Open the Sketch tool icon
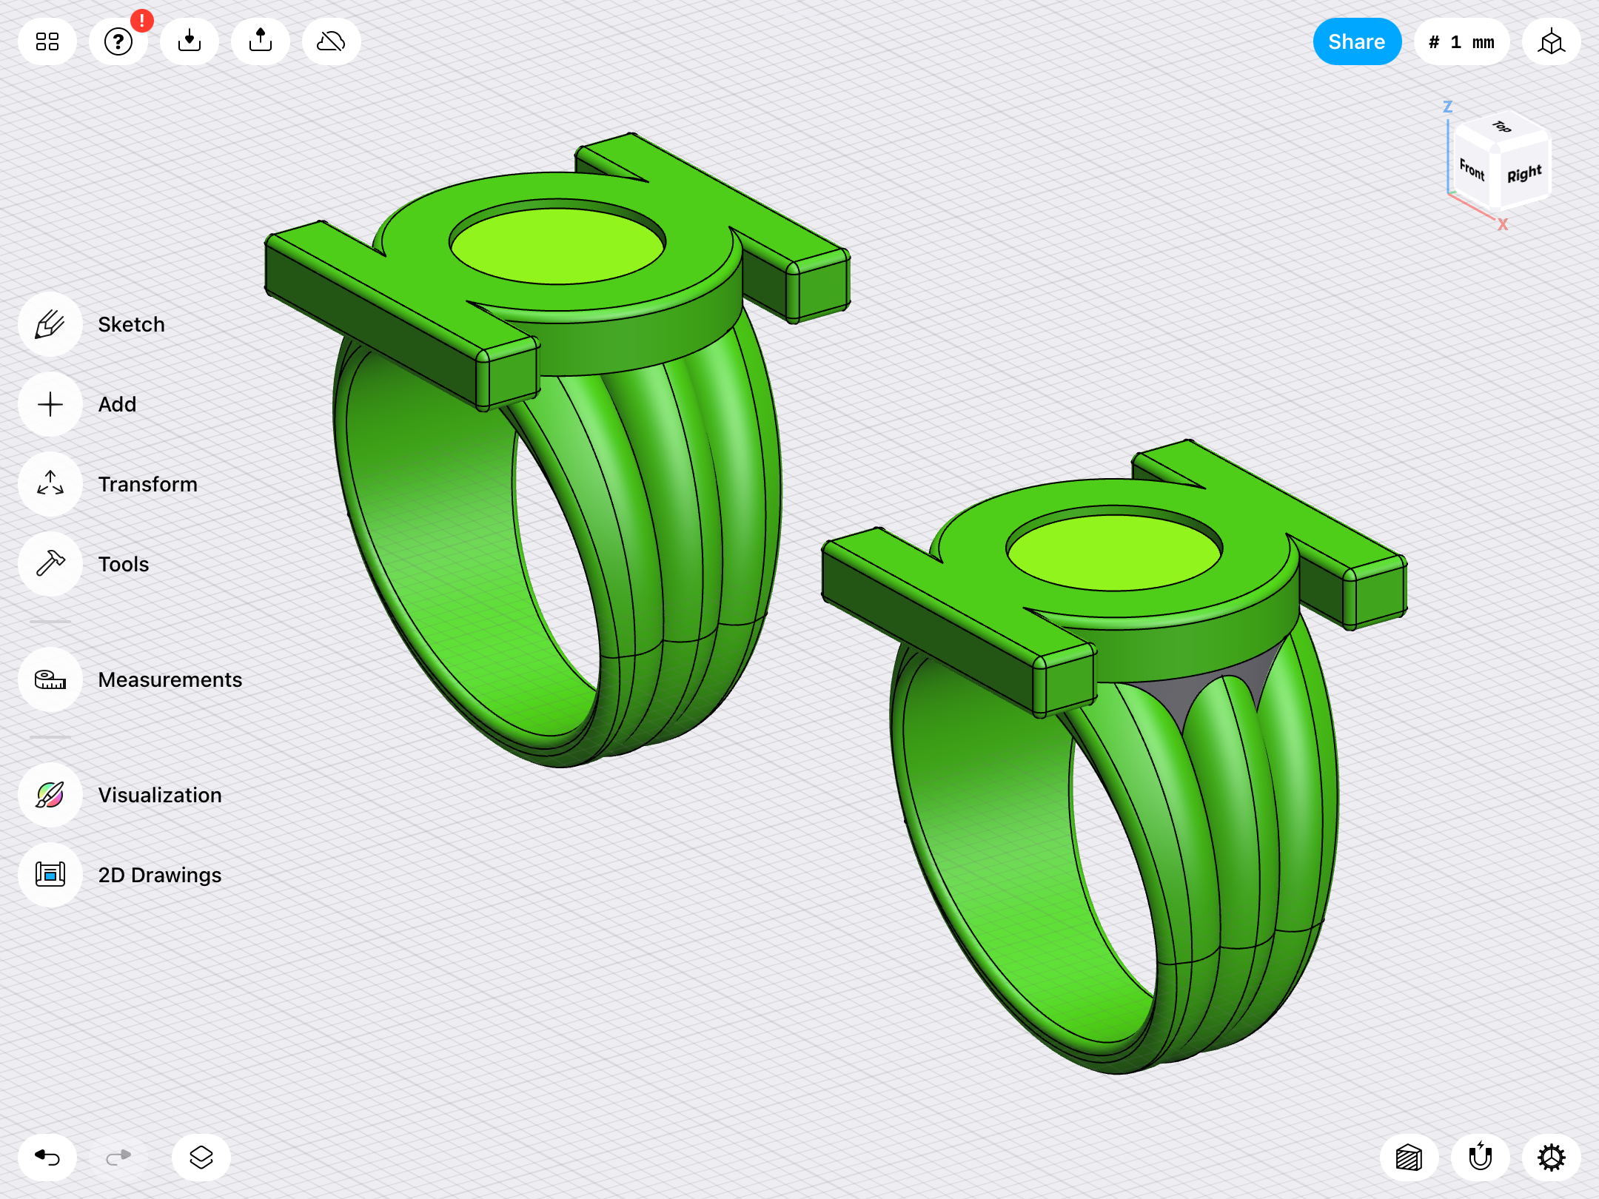The width and height of the screenshot is (1599, 1199). click(50, 324)
